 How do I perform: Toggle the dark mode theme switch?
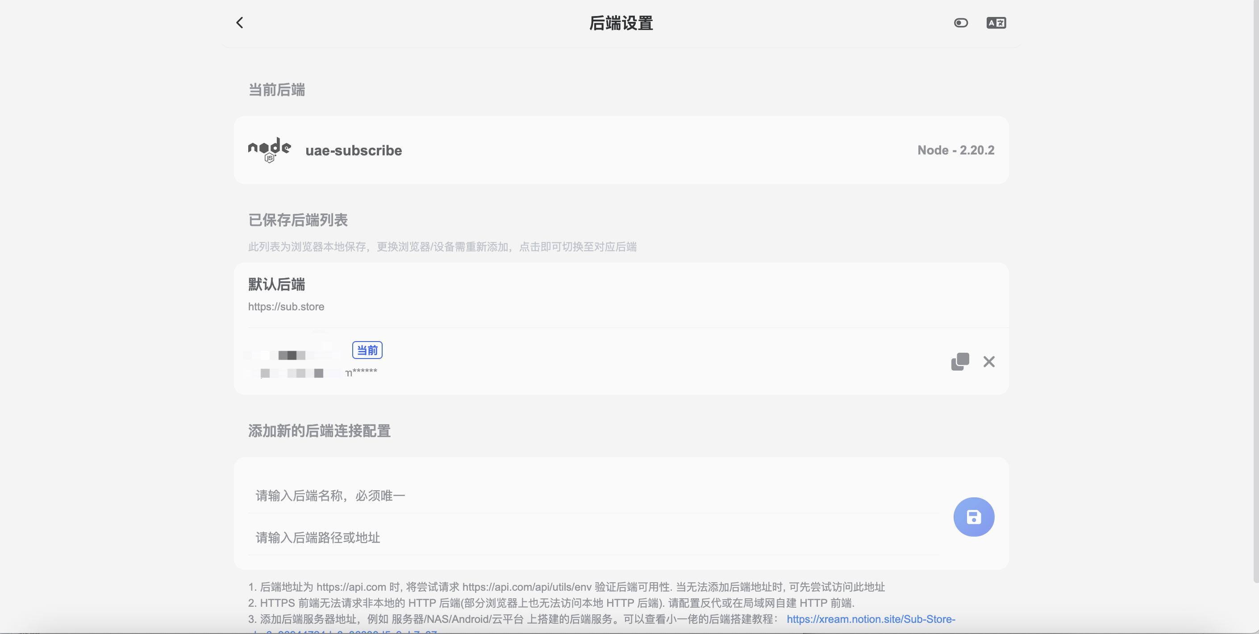pos(960,23)
